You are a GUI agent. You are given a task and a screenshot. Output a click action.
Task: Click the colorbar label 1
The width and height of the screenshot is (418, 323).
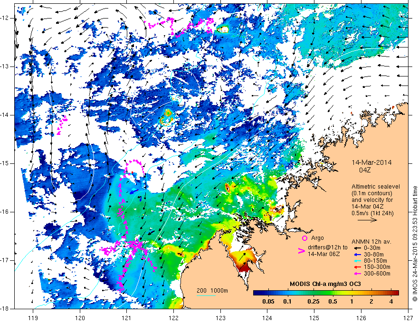pos(352,302)
